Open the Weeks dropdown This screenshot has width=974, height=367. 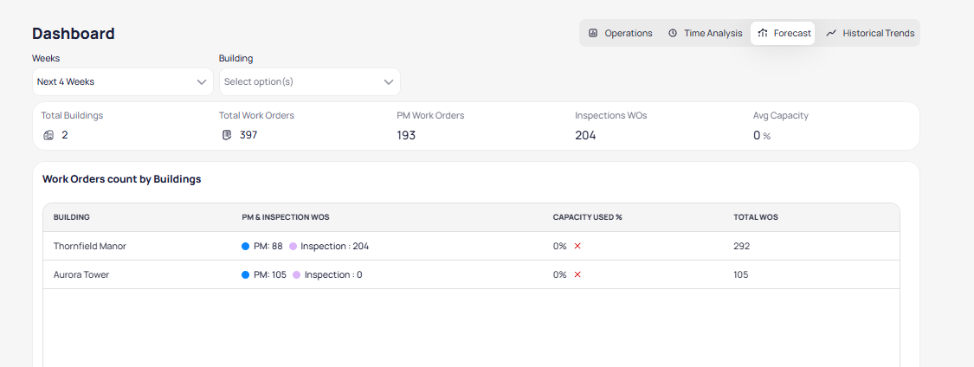point(122,82)
